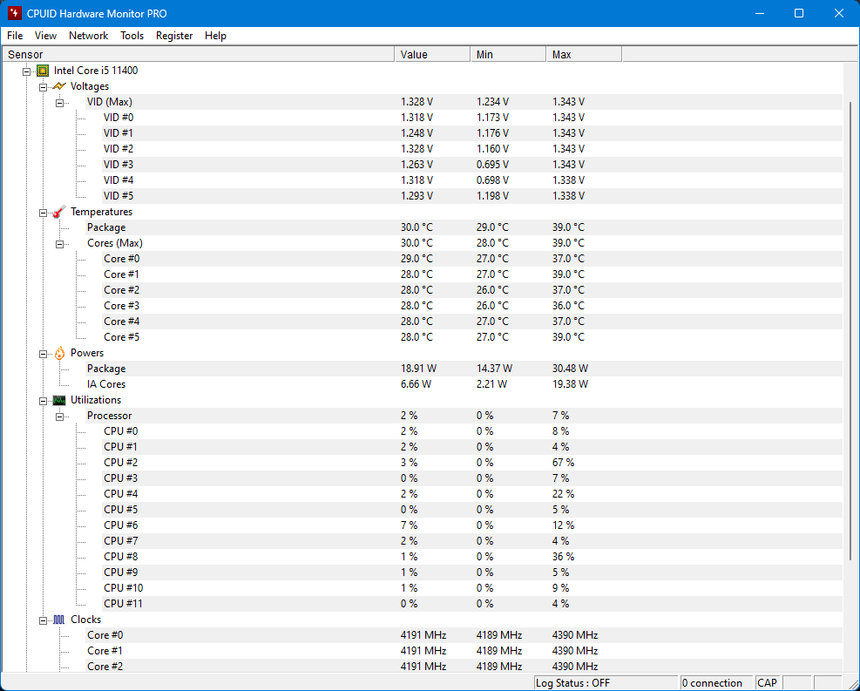Select the Utilizations label
This screenshot has width=860, height=691.
point(96,400)
